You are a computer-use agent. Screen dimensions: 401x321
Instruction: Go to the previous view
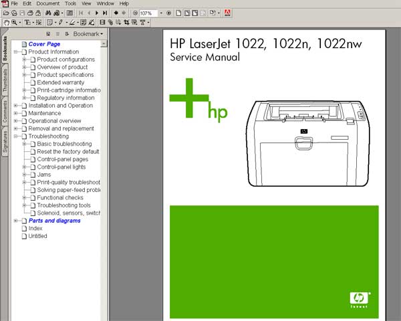(x=116, y=13)
